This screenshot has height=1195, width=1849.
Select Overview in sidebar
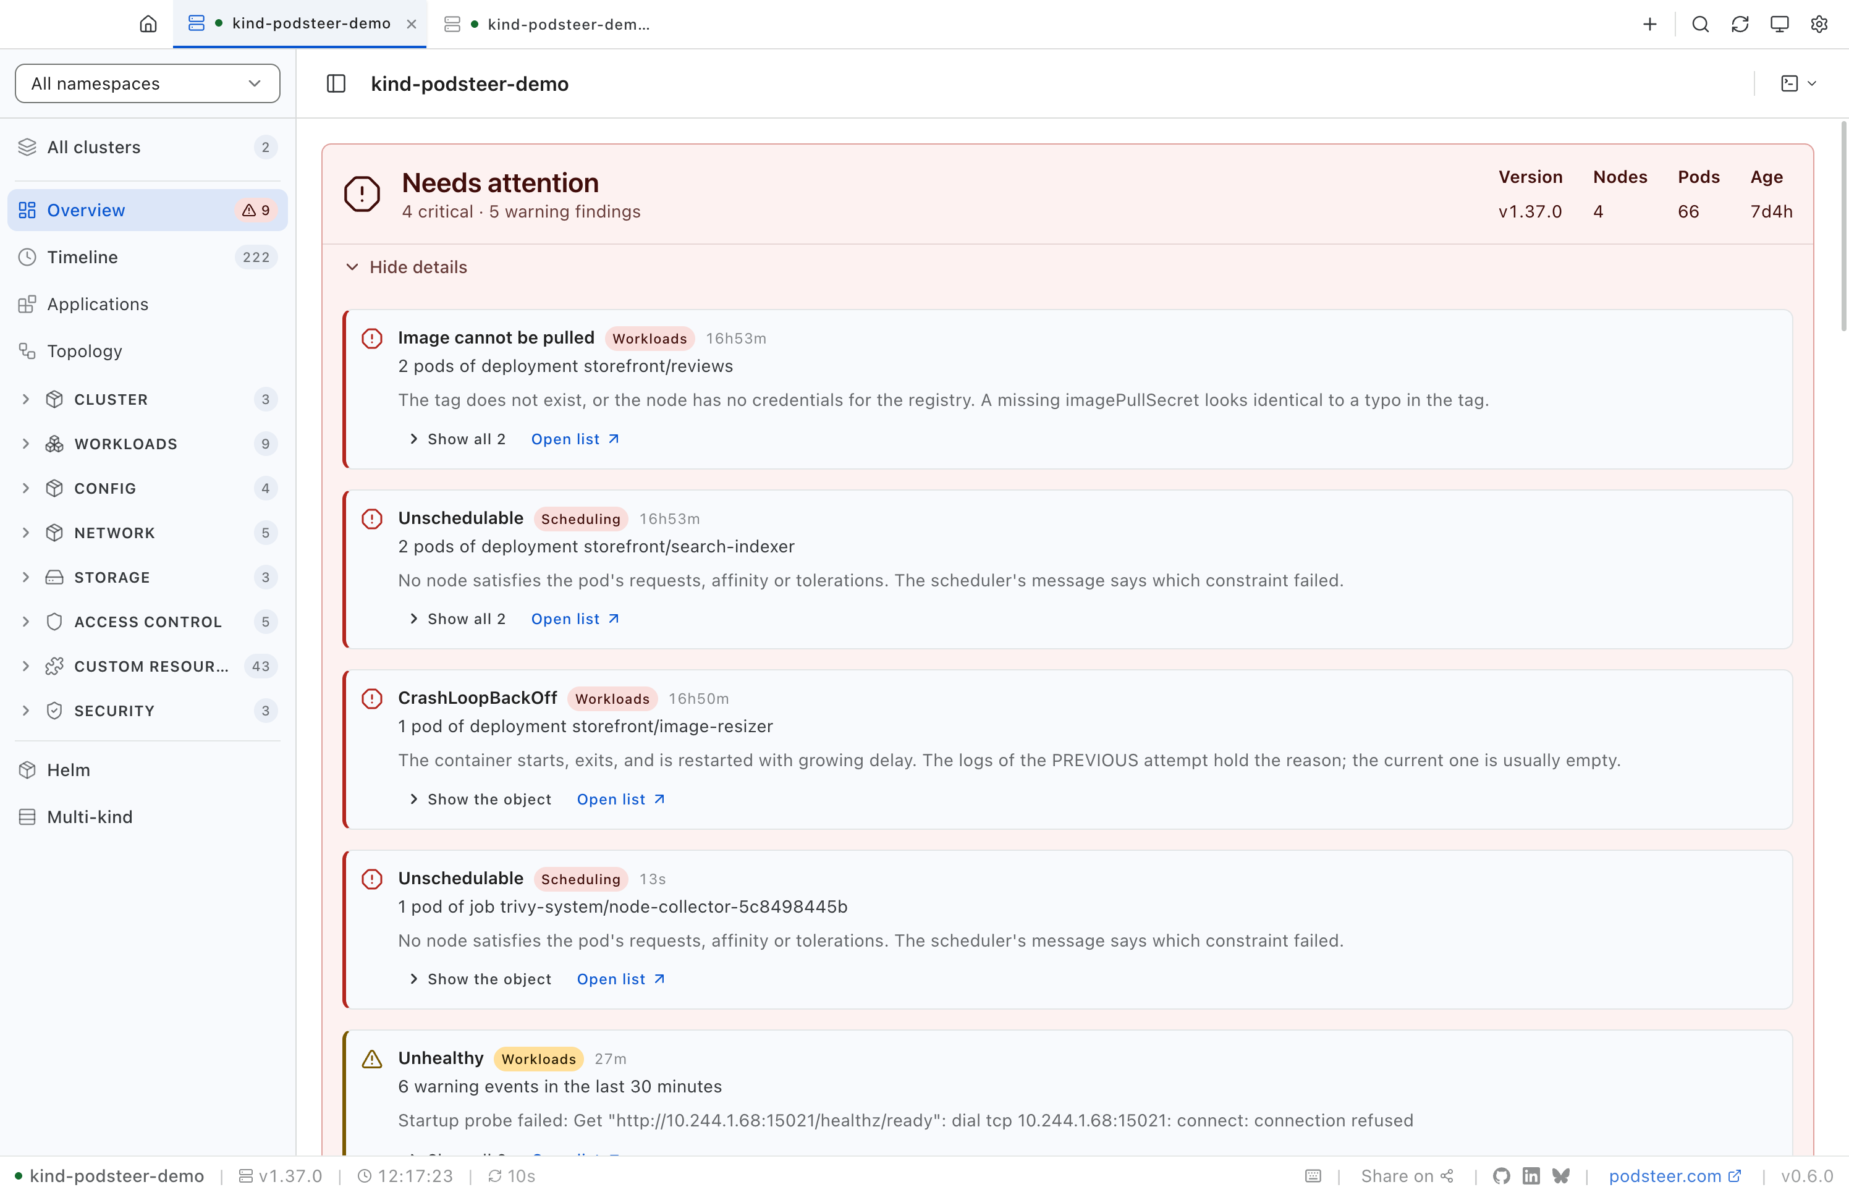click(x=148, y=210)
